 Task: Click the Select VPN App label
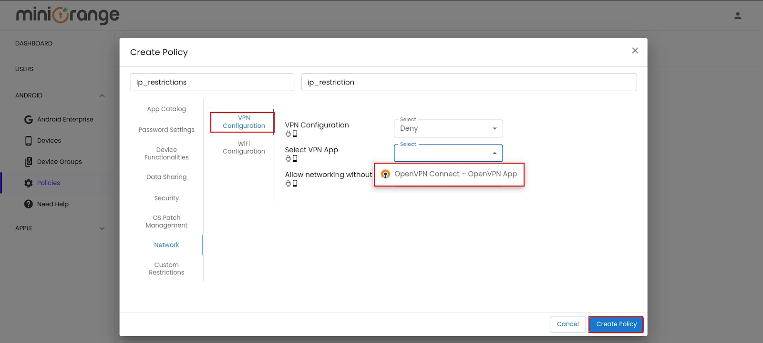tap(311, 150)
